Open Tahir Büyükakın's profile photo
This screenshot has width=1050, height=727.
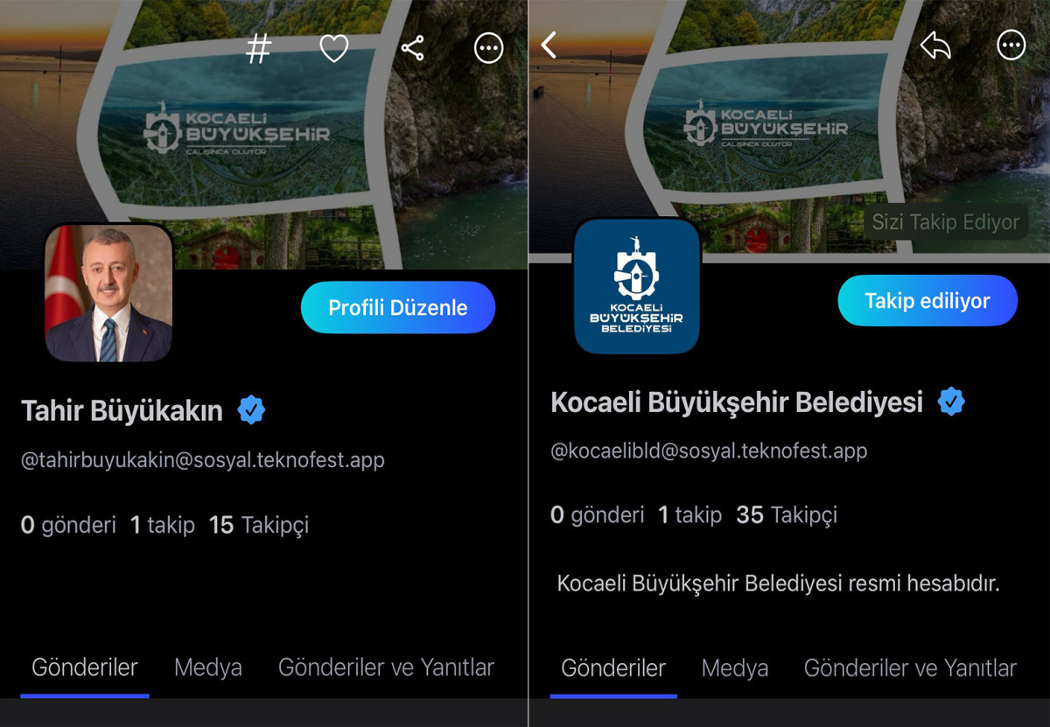point(108,293)
